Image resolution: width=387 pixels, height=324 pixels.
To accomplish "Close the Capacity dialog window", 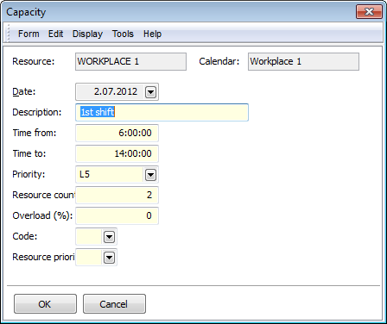I will point(369,12).
